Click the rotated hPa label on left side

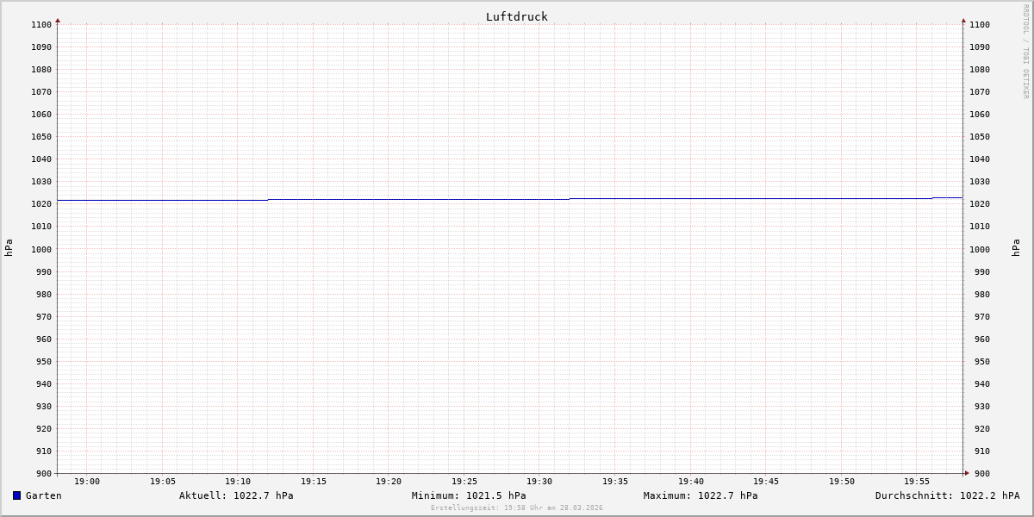coord(9,248)
